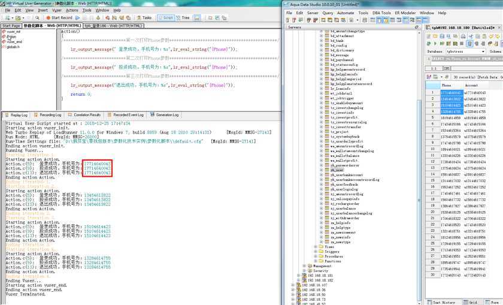The image size is (503, 305).
Task: Expand the Triggers folder in the server tree
Action: point(316,252)
